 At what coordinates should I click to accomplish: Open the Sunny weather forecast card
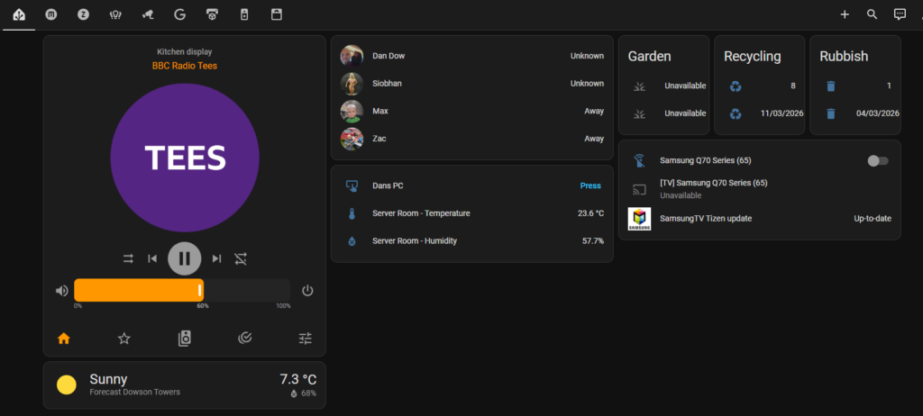coord(185,385)
